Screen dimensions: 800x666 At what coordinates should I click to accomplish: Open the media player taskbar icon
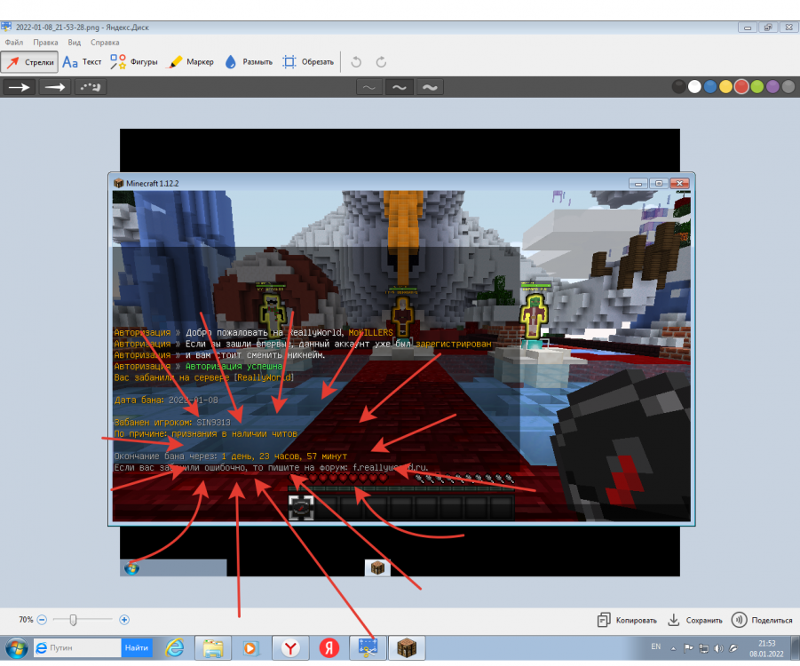pos(250,648)
